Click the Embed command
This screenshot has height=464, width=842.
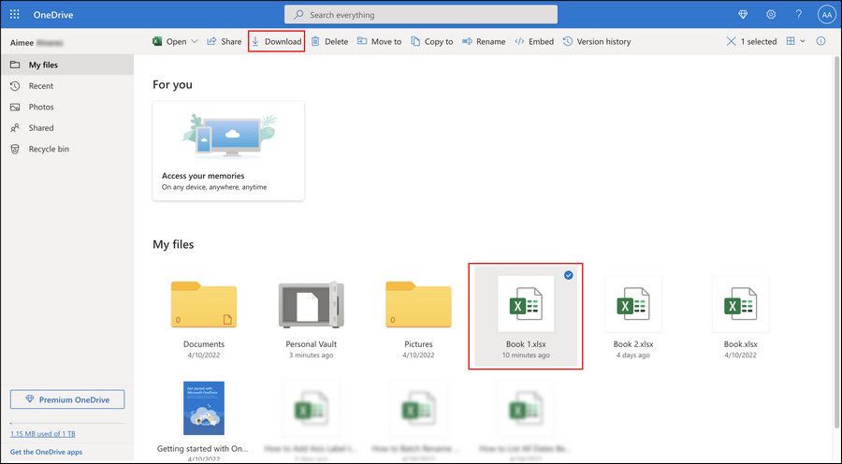point(534,41)
